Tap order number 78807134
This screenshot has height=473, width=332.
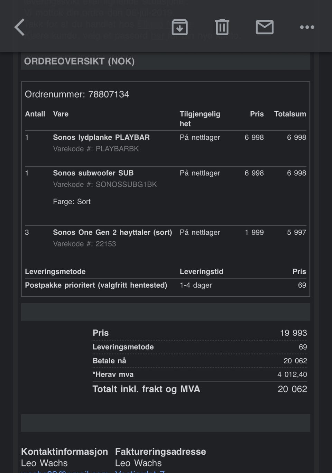pos(109,94)
